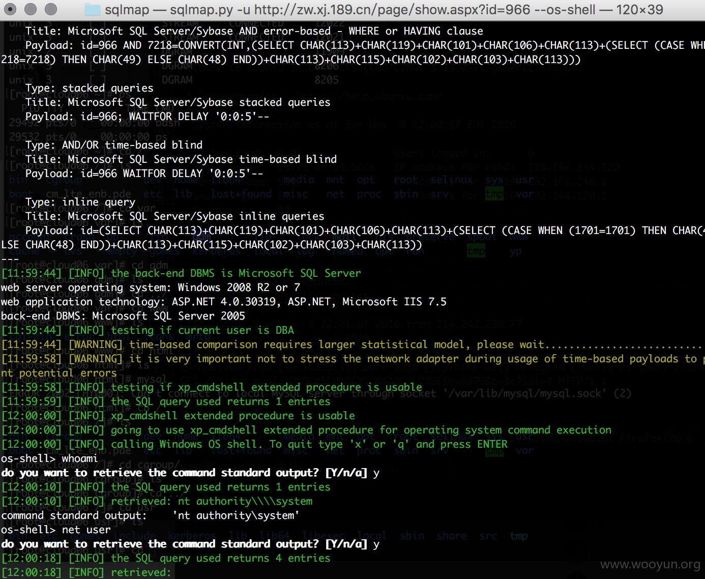Click the folder icon in the title bar
The image size is (705, 579).
click(x=92, y=9)
